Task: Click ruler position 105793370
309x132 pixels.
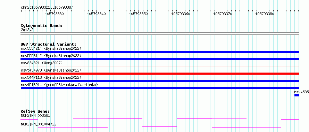Action: point(223,14)
